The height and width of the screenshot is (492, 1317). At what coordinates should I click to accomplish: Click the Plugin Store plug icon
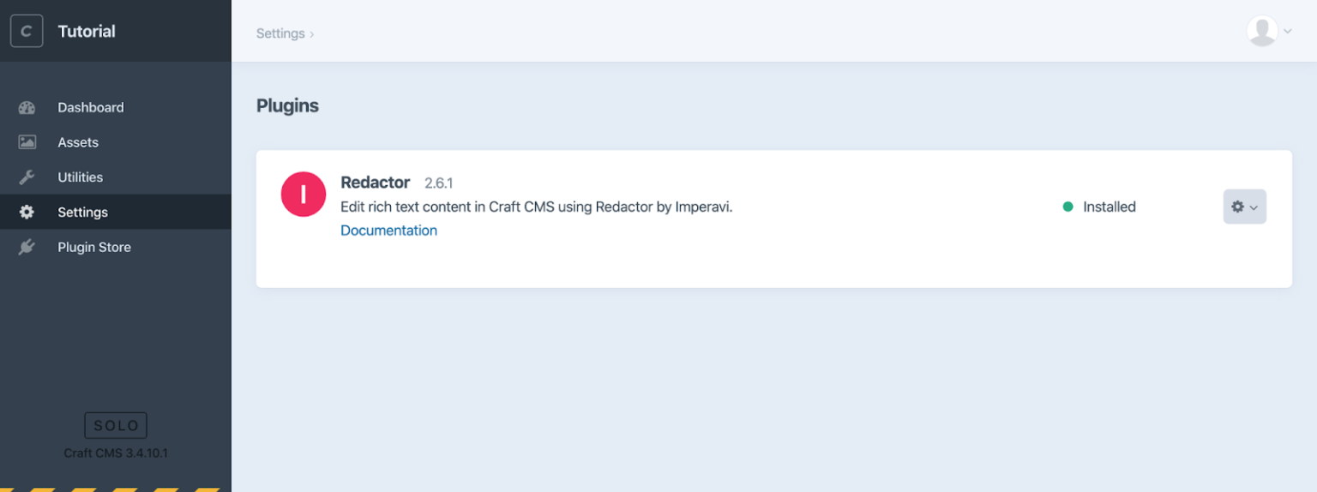point(27,248)
